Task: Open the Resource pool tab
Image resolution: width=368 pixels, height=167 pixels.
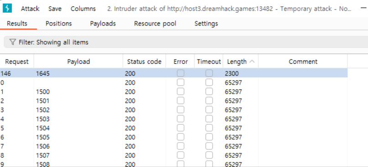Action: (x=155, y=24)
